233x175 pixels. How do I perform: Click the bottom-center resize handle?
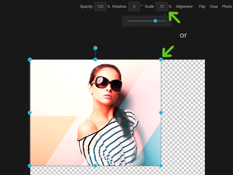[96, 166]
